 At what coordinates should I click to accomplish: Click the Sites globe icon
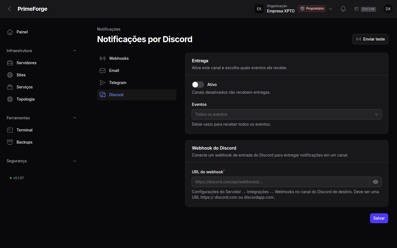10,75
